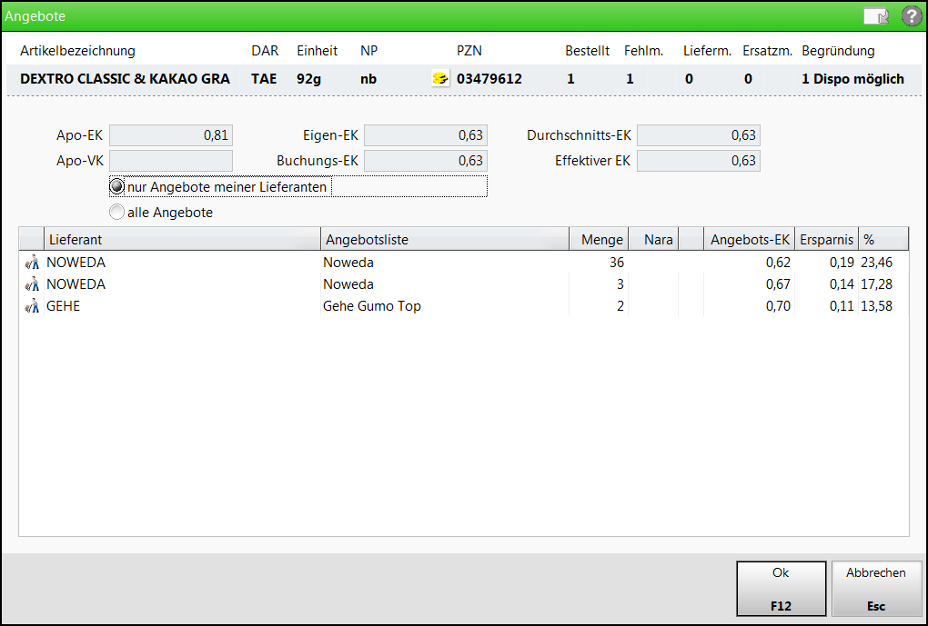The width and height of the screenshot is (928, 626).
Task: Click the 'nb' NP value
Action: [368, 79]
